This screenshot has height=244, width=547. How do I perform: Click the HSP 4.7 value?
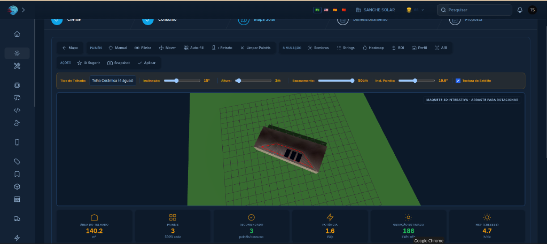[487, 231]
